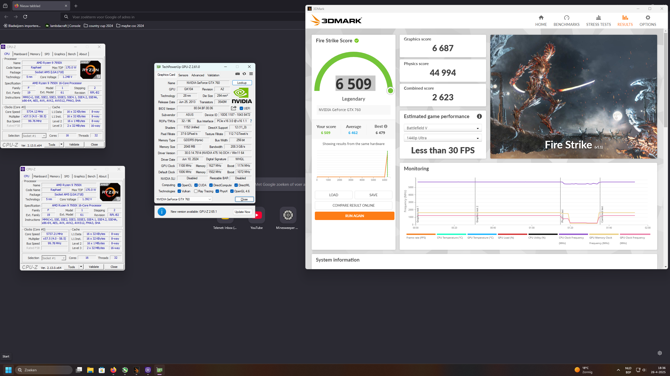Viewport: 670px width, 376px height.
Task: Open 1440p Ultra resolution dropdown
Action: (442, 138)
